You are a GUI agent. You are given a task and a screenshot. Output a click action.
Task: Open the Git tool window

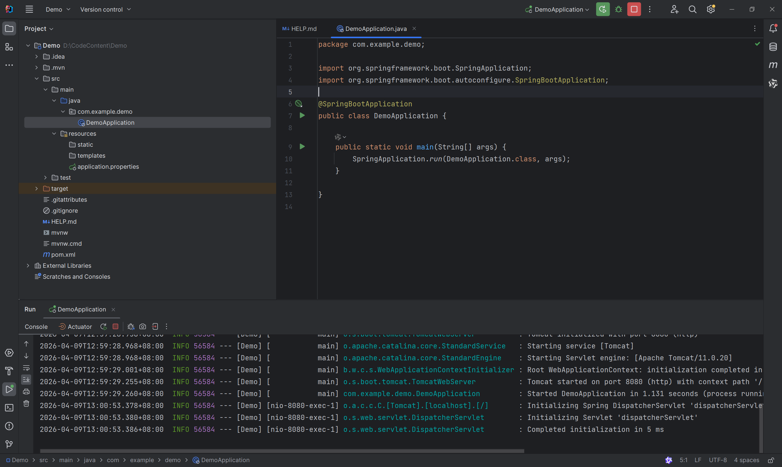tap(9, 444)
